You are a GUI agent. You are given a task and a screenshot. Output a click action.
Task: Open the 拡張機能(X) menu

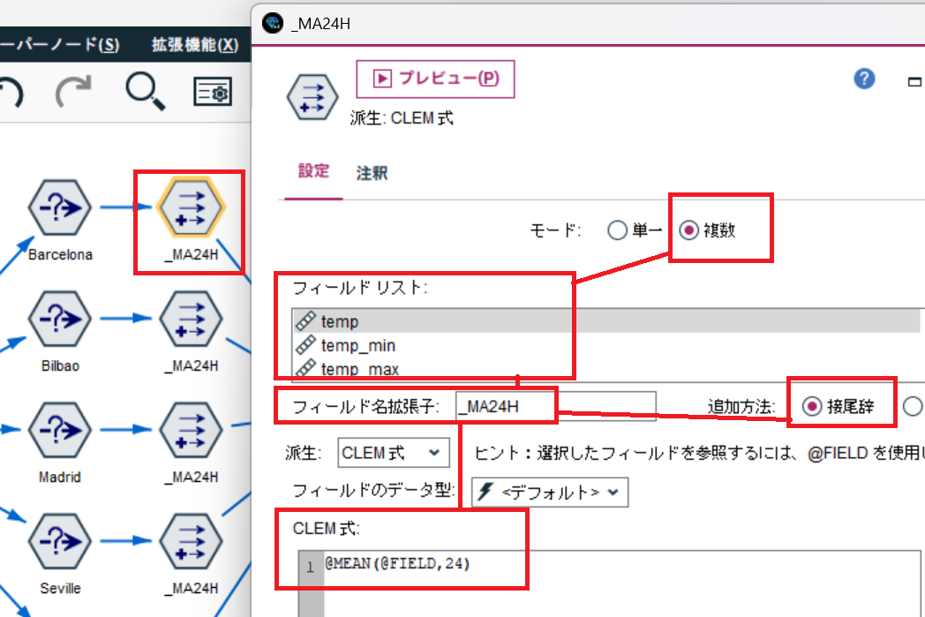click(x=195, y=45)
